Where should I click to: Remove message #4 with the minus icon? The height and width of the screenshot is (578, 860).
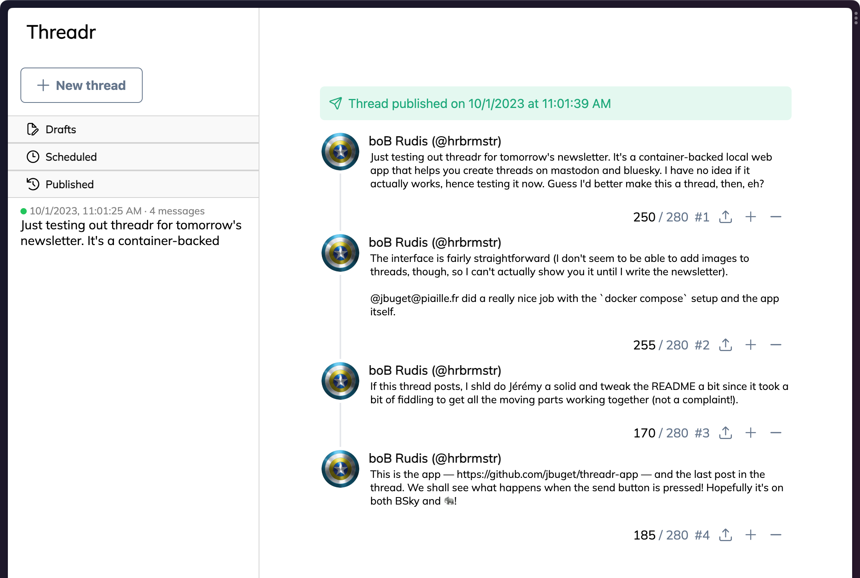click(776, 535)
